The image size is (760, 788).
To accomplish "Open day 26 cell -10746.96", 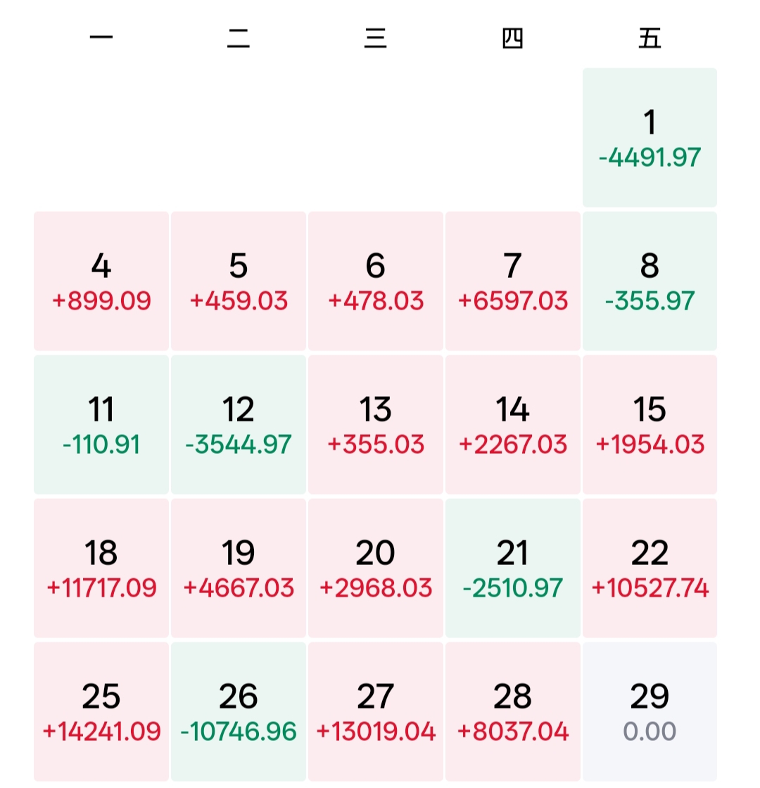I will pos(239,711).
